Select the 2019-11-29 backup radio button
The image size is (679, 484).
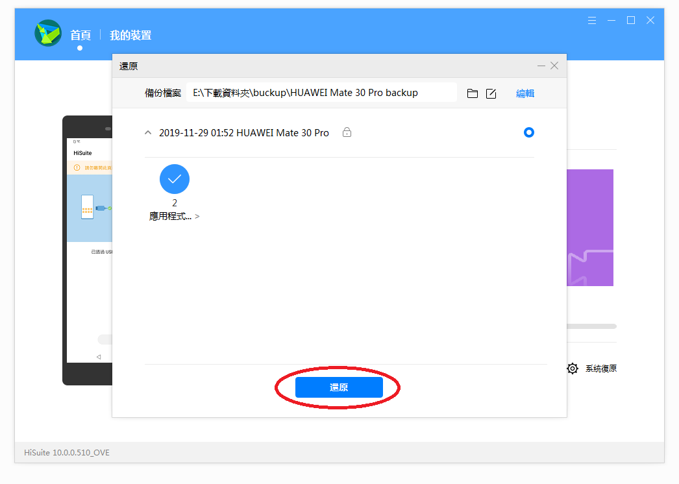coord(529,132)
